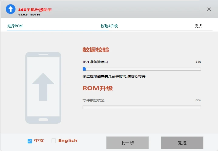Image resolution: width=218 pixels, height=151 pixels.
Task: Click the 0% progress value
Action: pyautogui.click(x=198, y=100)
